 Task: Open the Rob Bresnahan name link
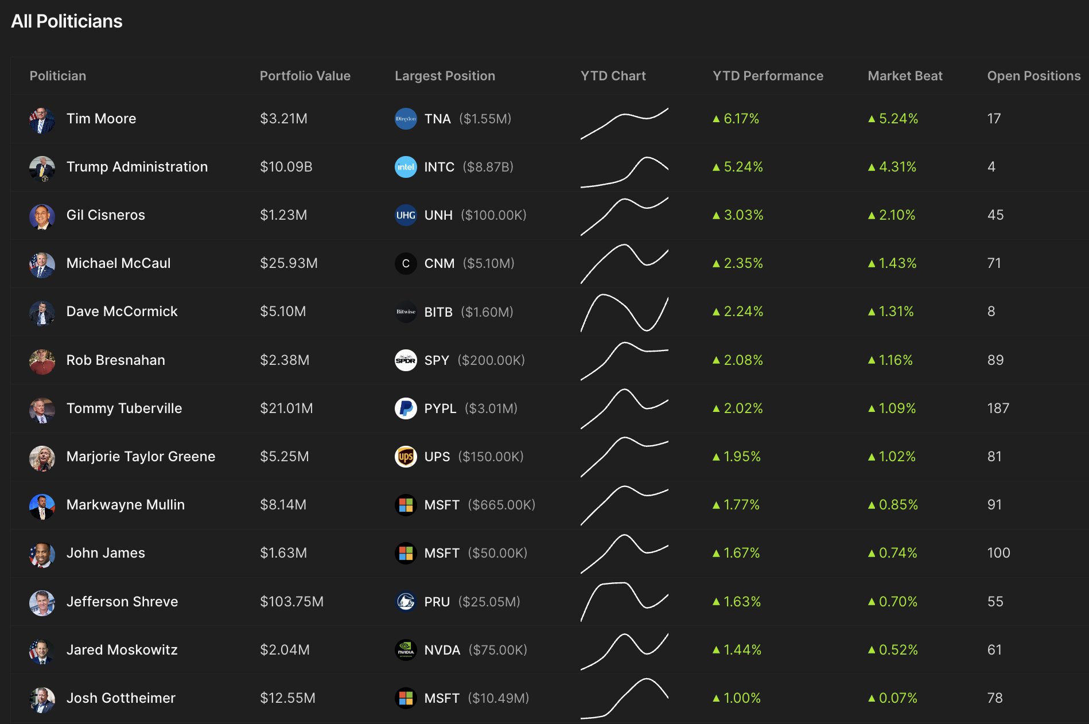pyautogui.click(x=116, y=360)
